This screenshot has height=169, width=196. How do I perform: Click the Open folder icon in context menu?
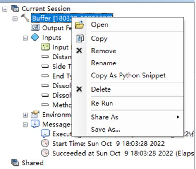point(79,24)
